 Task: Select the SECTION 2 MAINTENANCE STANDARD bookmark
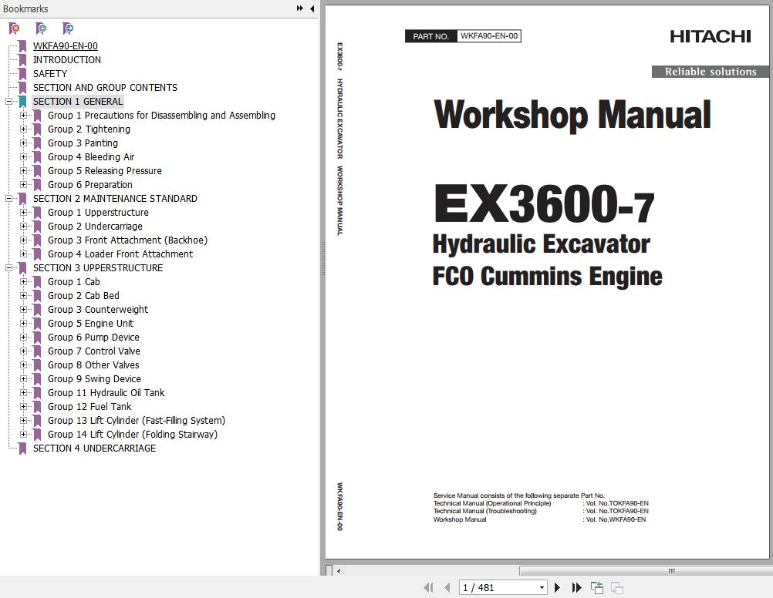pos(115,199)
